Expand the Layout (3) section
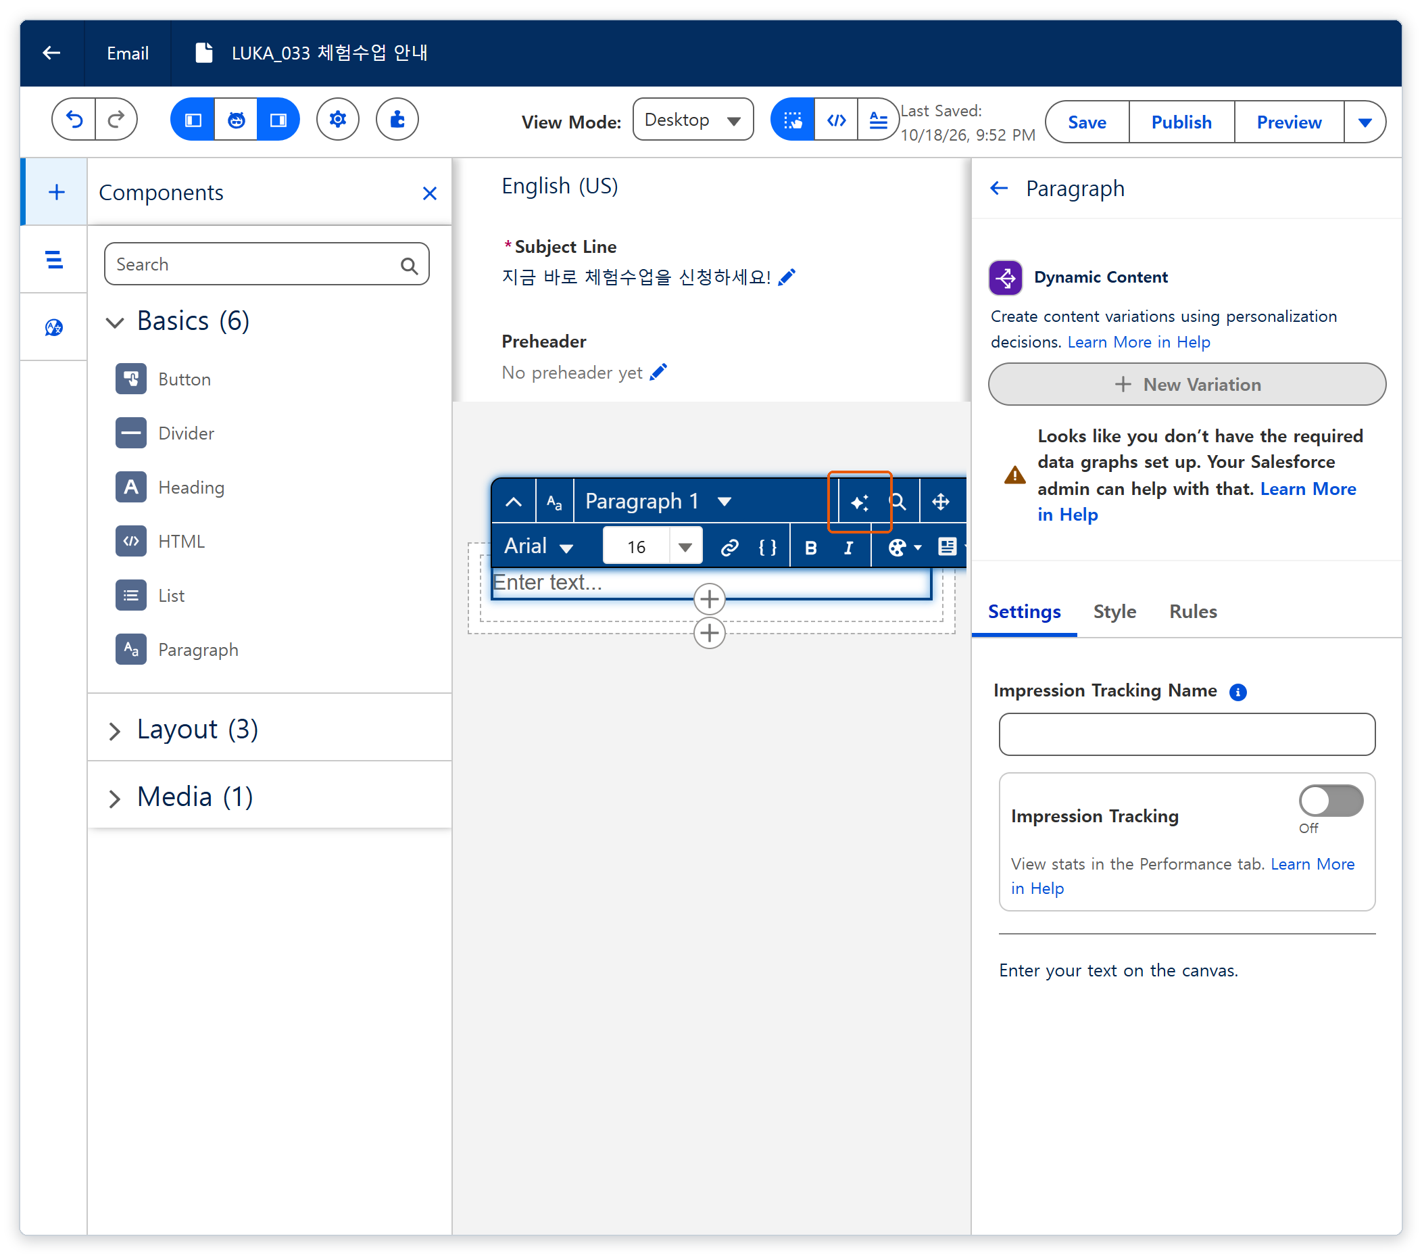The image size is (1422, 1255). click(115, 730)
